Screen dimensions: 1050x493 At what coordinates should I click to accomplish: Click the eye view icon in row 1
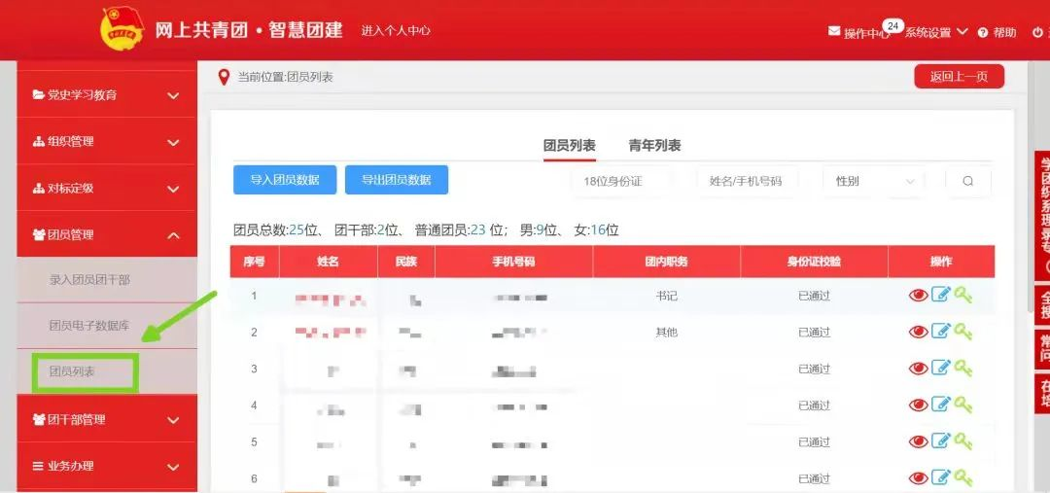[x=918, y=296]
